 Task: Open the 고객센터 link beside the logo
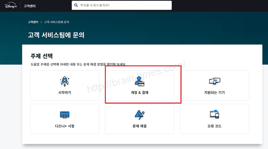coord(30,6)
